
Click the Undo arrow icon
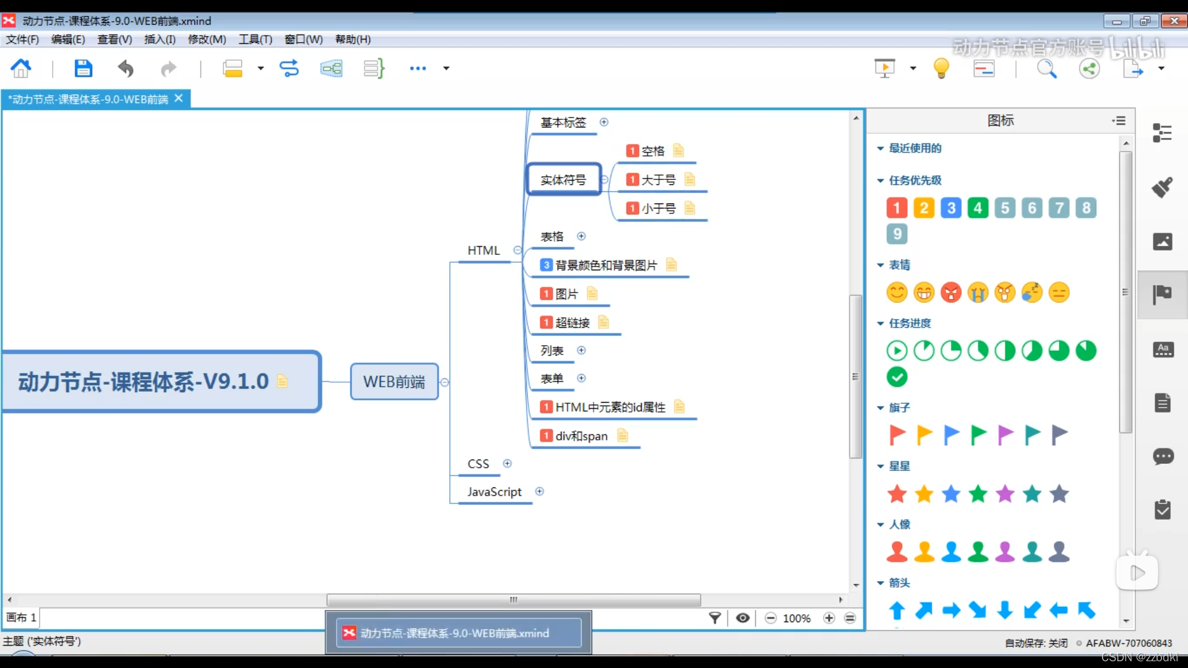pos(126,68)
